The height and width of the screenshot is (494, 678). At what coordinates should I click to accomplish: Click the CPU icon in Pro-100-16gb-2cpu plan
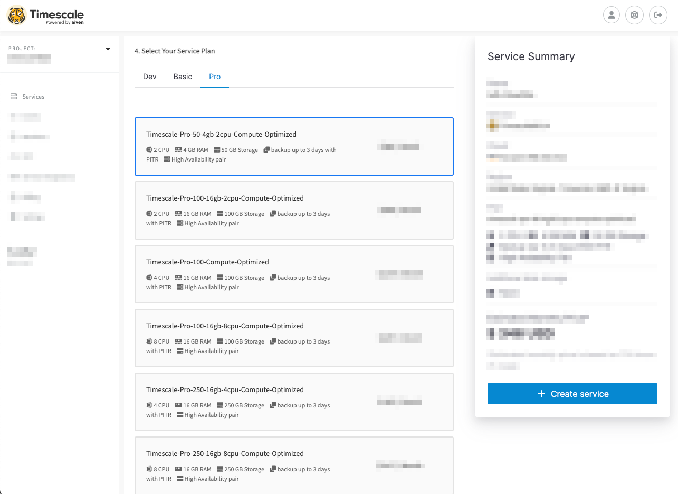[149, 214]
